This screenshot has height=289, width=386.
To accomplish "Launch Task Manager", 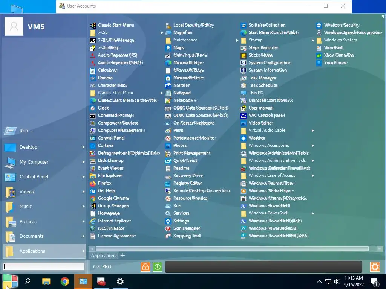I will click(259, 78).
